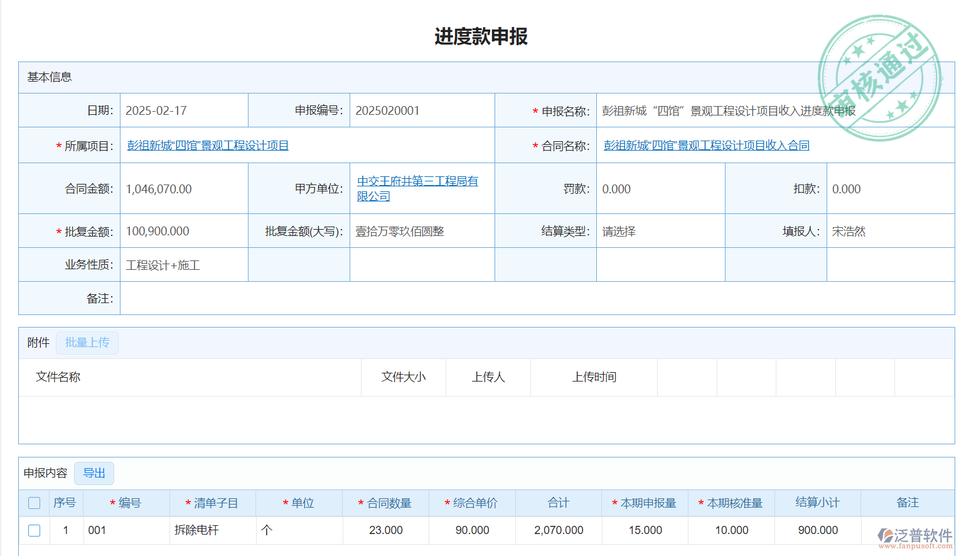Open 中交王府井第三工程局有限公司 link
The image size is (959, 556).
417,188
